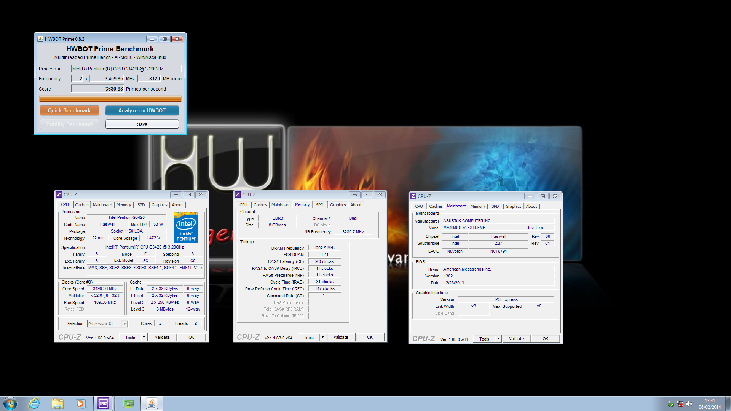This screenshot has height=411, width=731.
Task: Click DRAM Frequency value 1202.9 MHz
Action: tap(324, 248)
